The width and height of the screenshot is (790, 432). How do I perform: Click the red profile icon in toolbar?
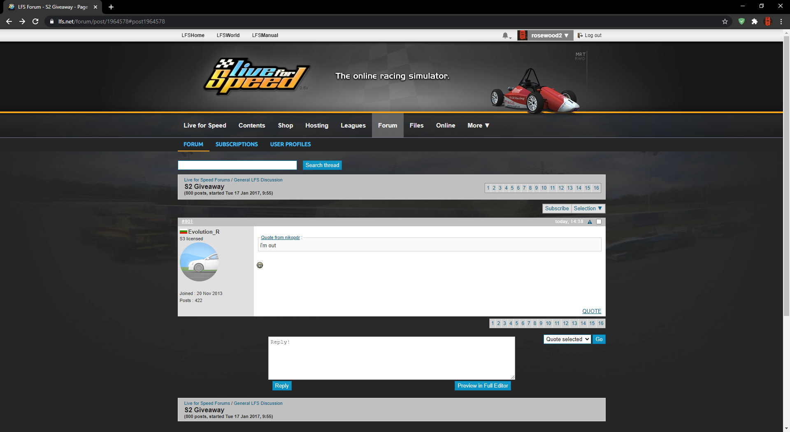(768, 21)
